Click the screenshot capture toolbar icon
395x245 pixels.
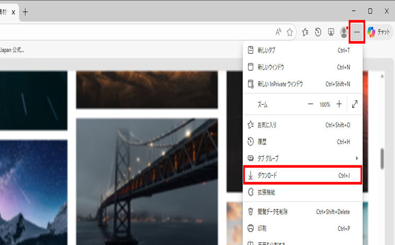point(331,32)
